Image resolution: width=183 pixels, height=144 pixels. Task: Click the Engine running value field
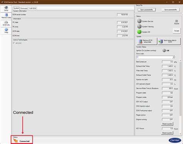pos(168,119)
